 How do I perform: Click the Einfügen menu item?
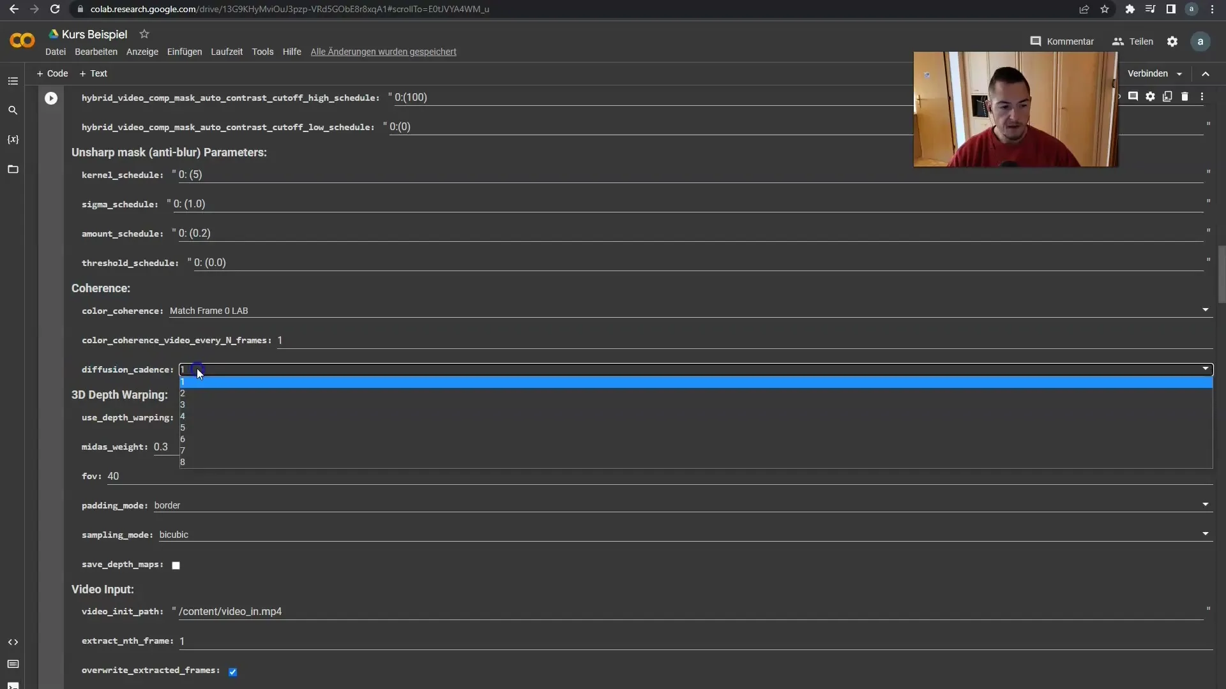coord(185,51)
